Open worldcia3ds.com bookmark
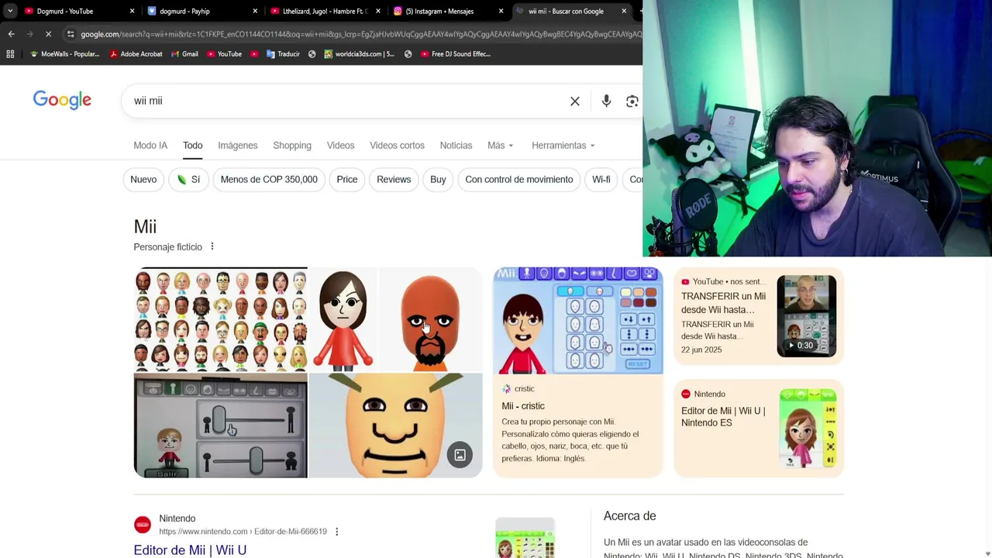The image size is (992, 558). [359, 54]
